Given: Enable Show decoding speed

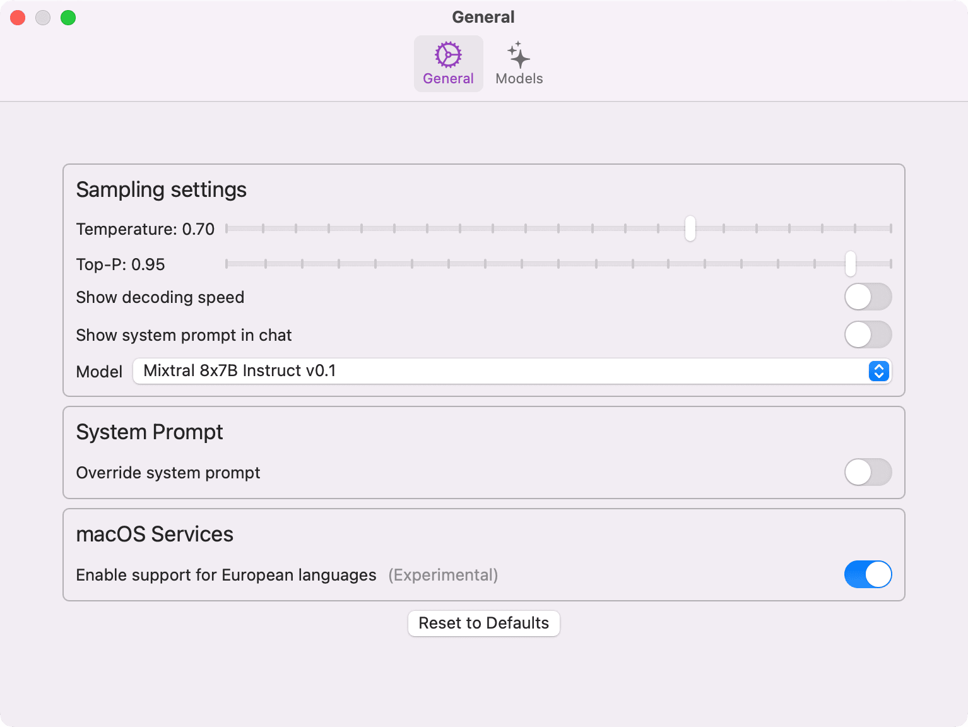Looking at the screenshot, I should 868,297.
